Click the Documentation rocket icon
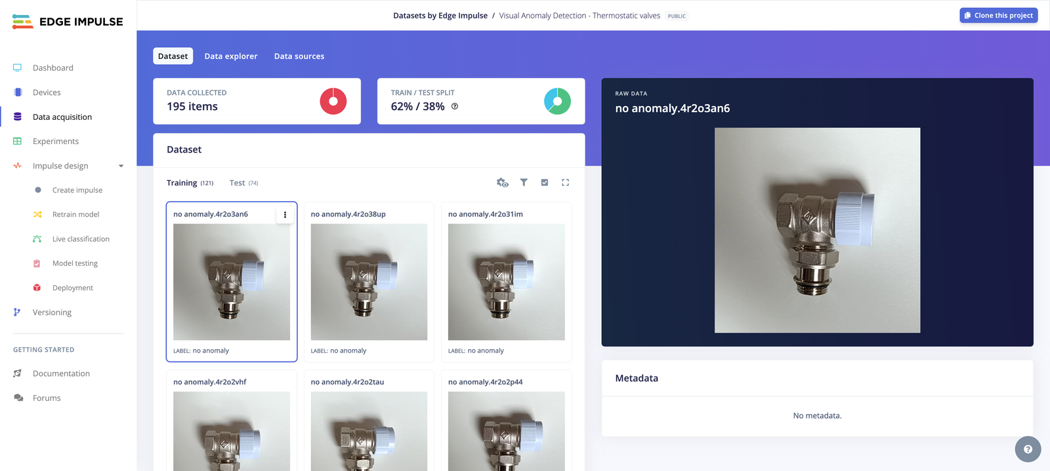Screen dimensions: 1050x471 point(18,373)
